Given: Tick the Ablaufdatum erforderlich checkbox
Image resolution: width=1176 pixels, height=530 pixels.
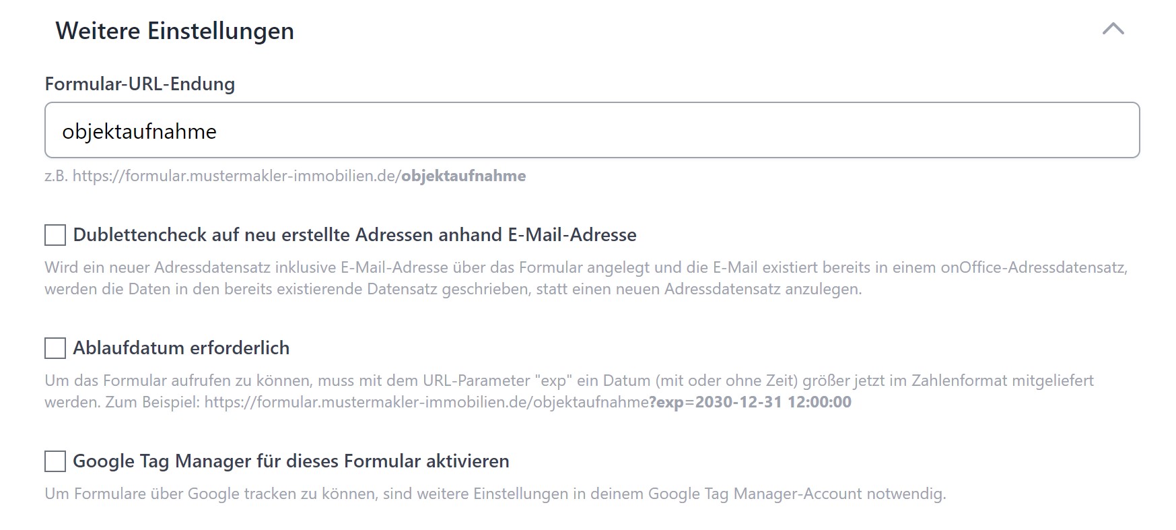Looking at the screenshot, I should tap(55, 348).
